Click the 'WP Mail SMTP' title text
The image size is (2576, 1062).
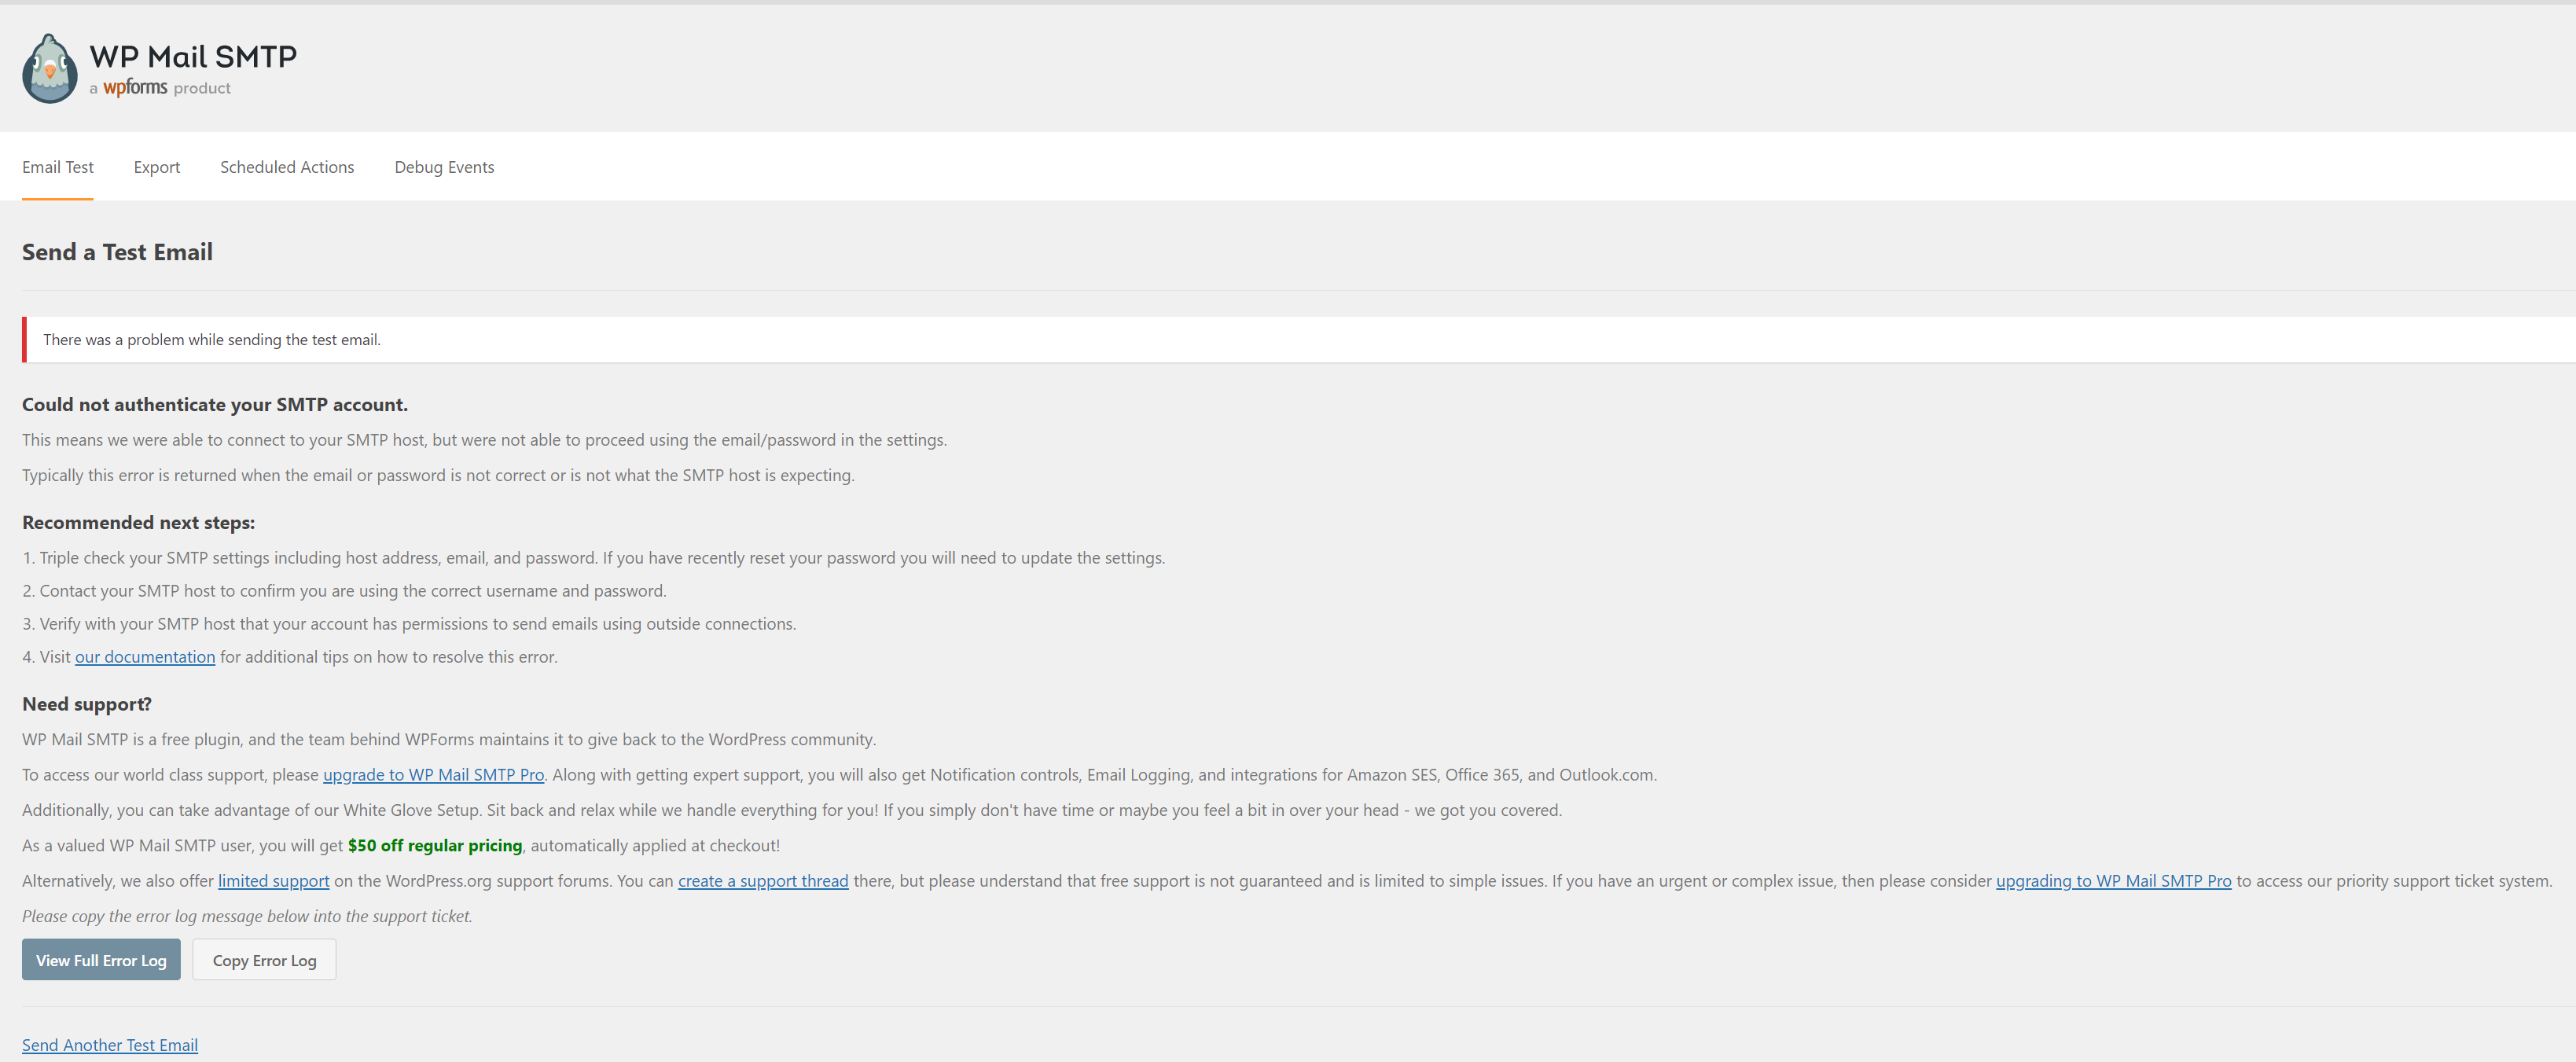click(x=193, y=57)
